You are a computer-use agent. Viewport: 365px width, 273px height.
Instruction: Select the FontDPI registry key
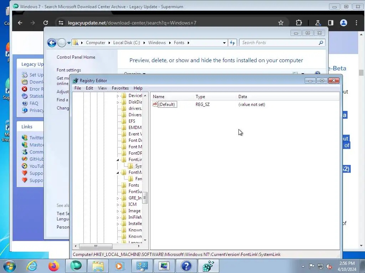pos(132,153)
